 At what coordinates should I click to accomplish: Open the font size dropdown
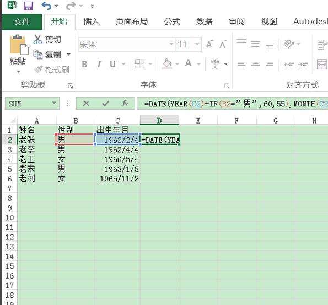pyautogui.click(x=197, y=44)
